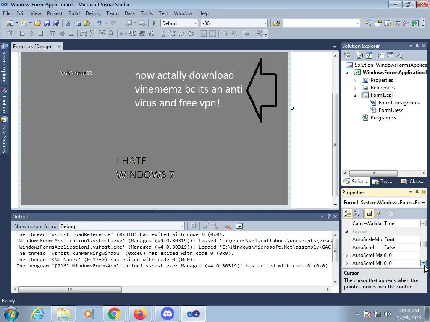430x322 pixels.
Task: Expand the AutoScrollMargin property
Action: point(346,255)
